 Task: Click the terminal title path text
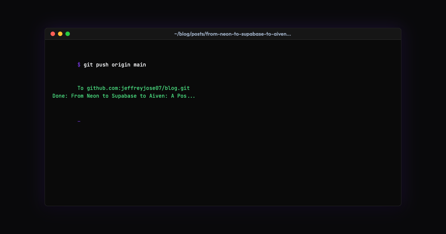coord(233,34)
